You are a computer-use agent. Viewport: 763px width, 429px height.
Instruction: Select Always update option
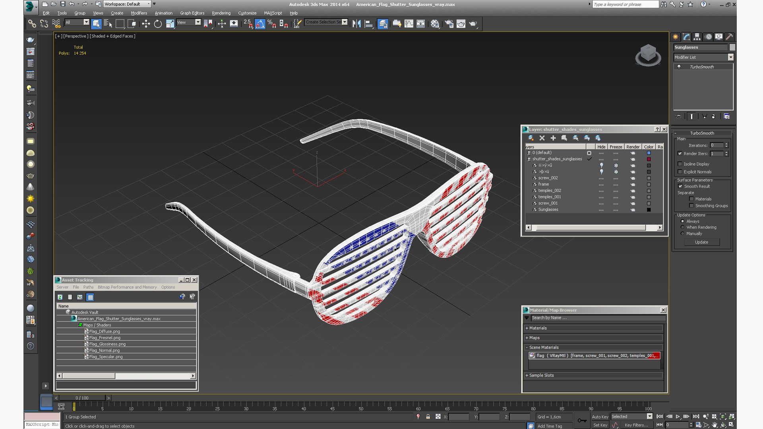(683, 221)
